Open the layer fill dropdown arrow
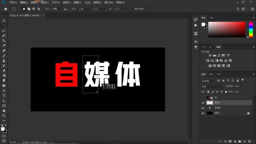This screenshot has width=256, height=144. pyautogui.click(x=242, y=92)
